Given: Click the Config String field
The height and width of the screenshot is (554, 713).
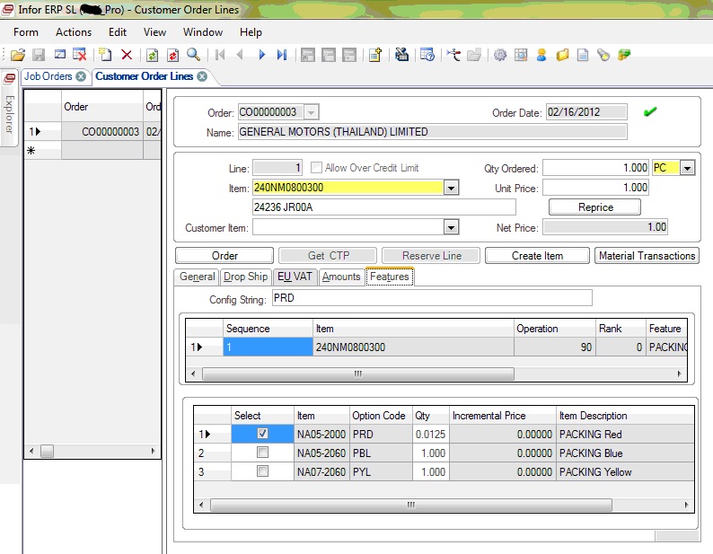Looking at the screenshot, I should (x=432, y=298).
